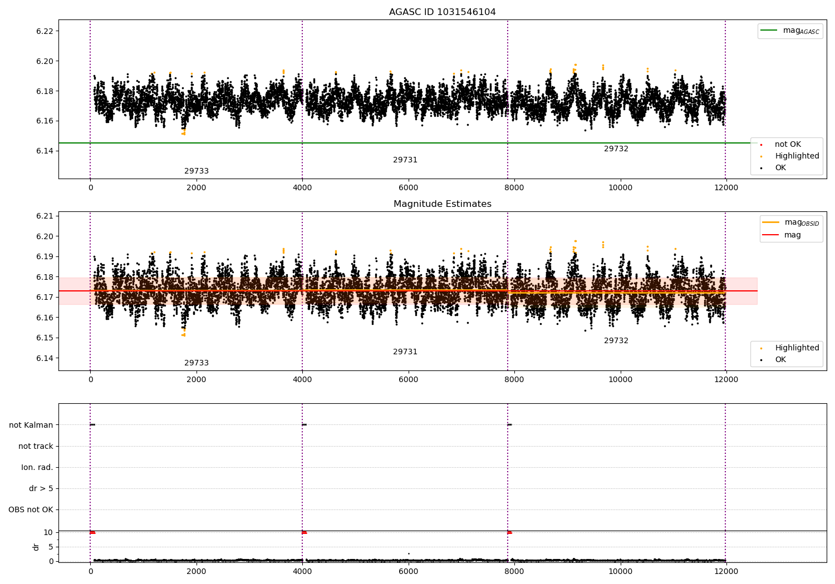Click the plot title AGASC ID 1031546104
This screenshot has width=835, height=584.
point(442,12)
